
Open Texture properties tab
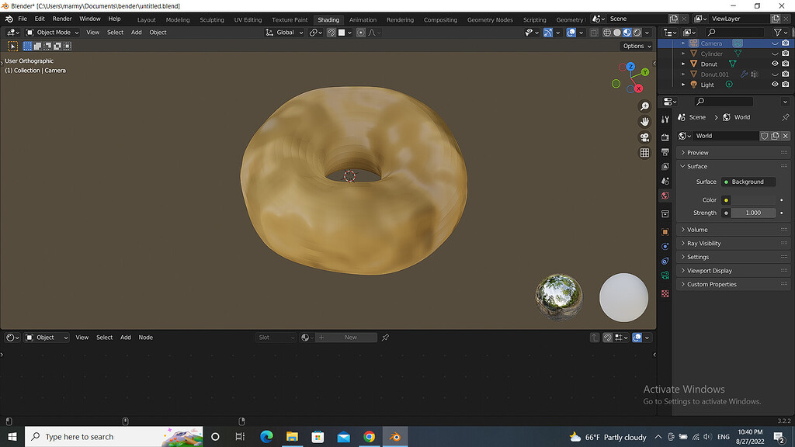click(x=665, y=293)
